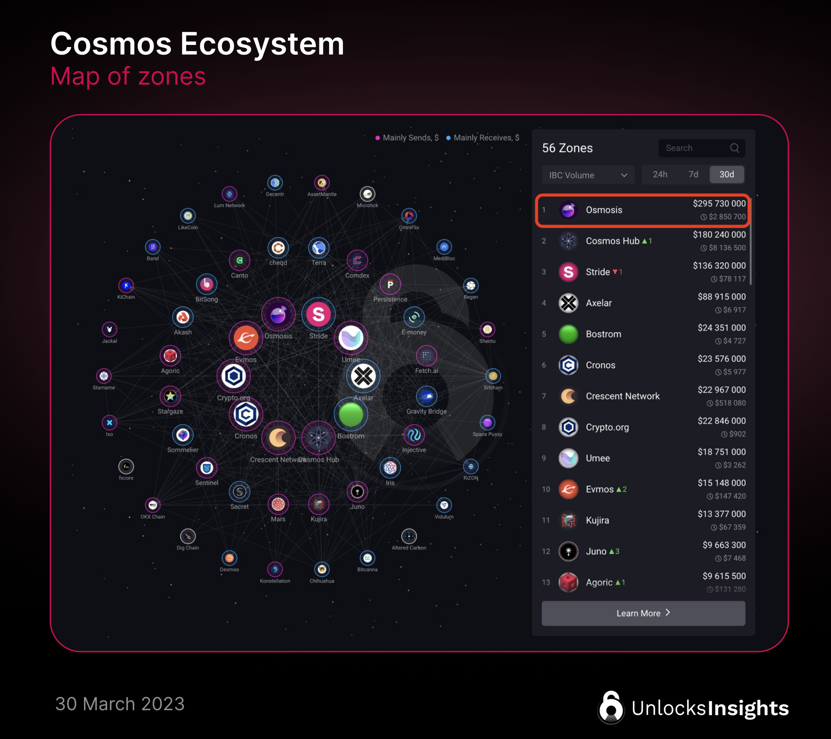Switch the time range to 24h
Screen dimensions: 831x739
click(x=660, y=175)
